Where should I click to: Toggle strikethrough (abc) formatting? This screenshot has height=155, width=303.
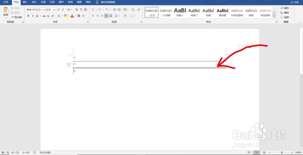point(44,16)
